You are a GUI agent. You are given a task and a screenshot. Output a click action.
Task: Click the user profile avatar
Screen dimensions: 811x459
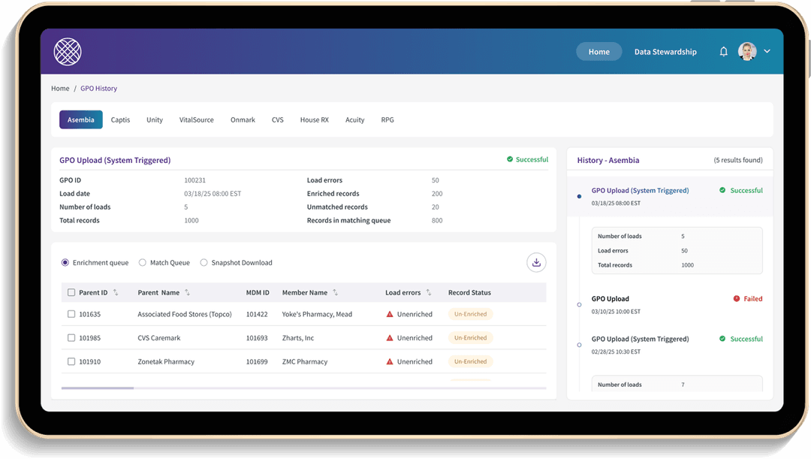click(746, 51)
